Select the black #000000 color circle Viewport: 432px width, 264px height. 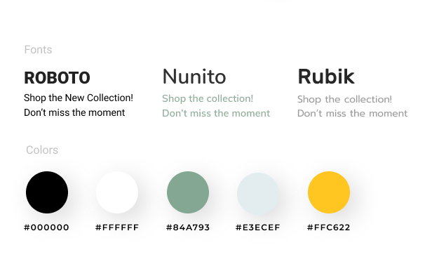pos(47,192)
